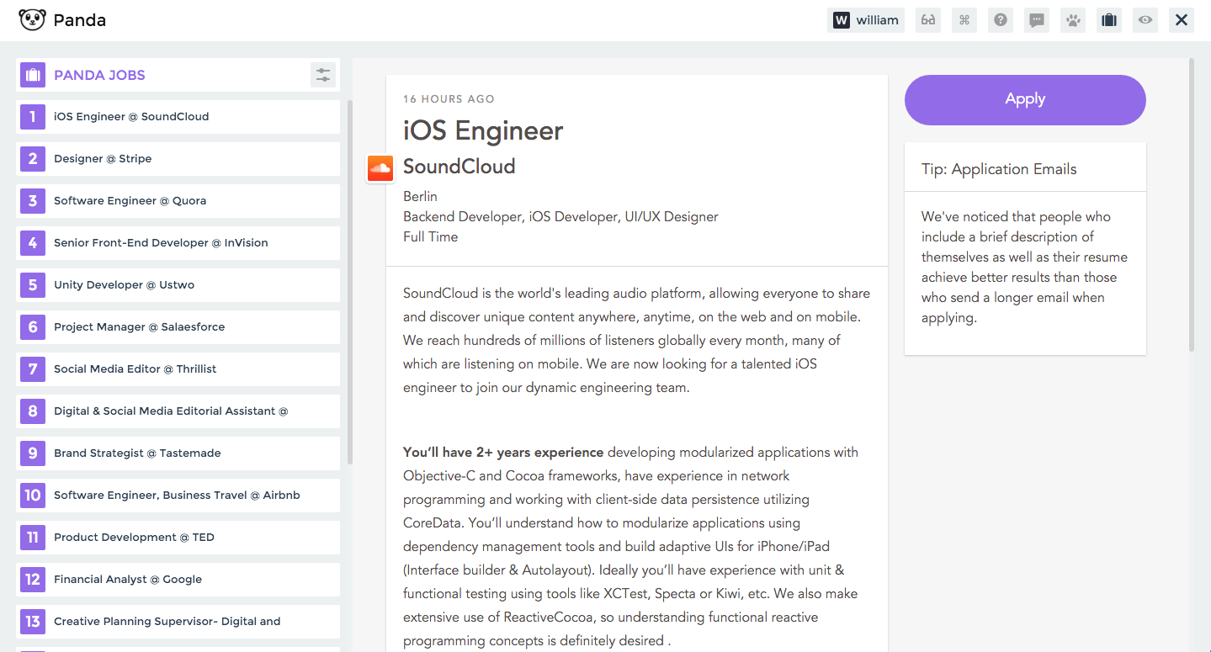Click number badge 13 in job list
This screenshot has height=652, width=1211.
coord(33,622)
